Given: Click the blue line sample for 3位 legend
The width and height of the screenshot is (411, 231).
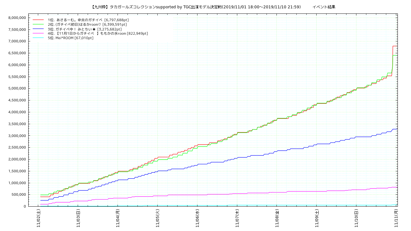Looking at the screenshot, I should 38,29.
